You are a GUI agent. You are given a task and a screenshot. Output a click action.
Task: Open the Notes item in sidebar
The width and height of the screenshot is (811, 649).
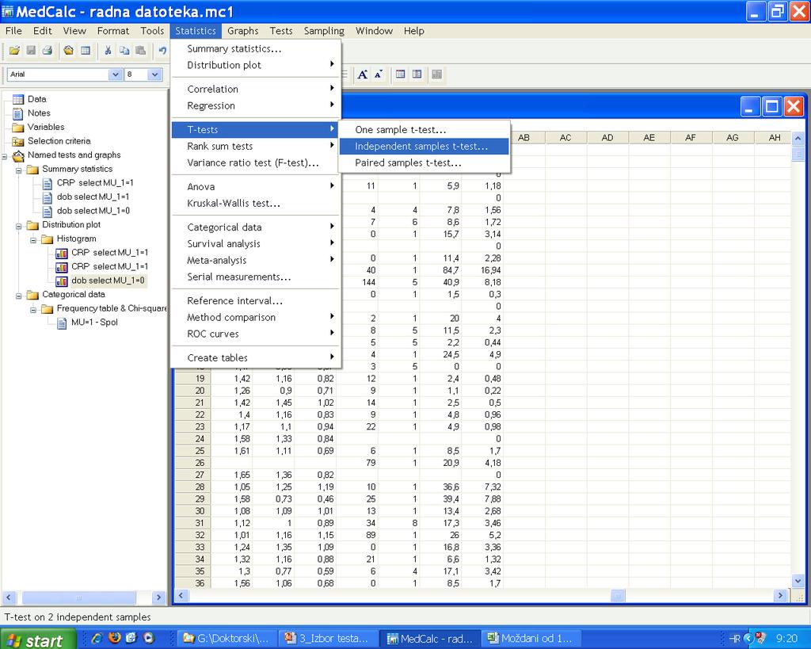coord(39,113)
